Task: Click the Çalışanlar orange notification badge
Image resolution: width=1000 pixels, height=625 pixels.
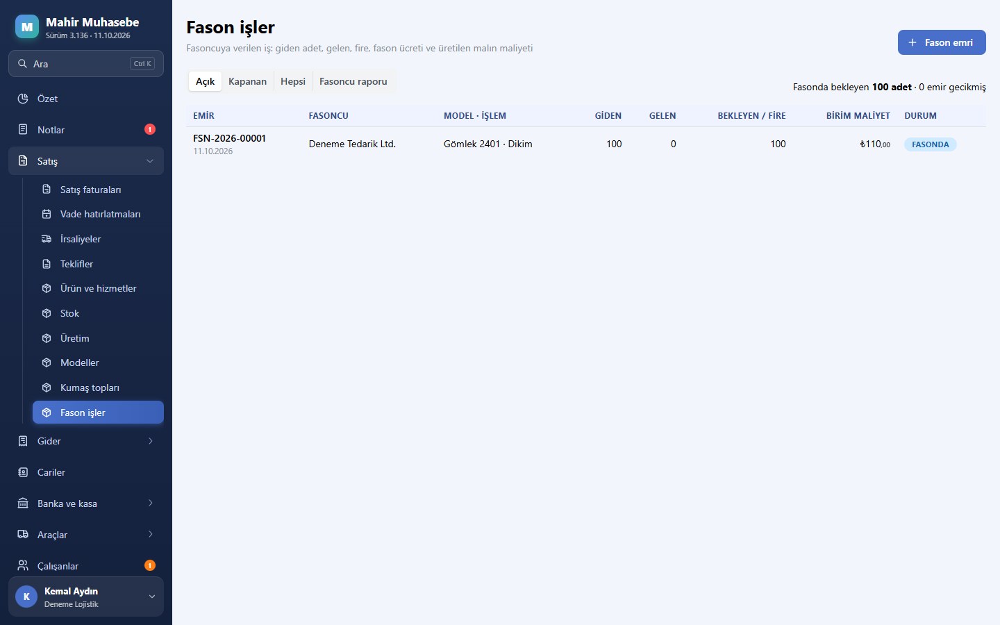Action: pos(150,565)
